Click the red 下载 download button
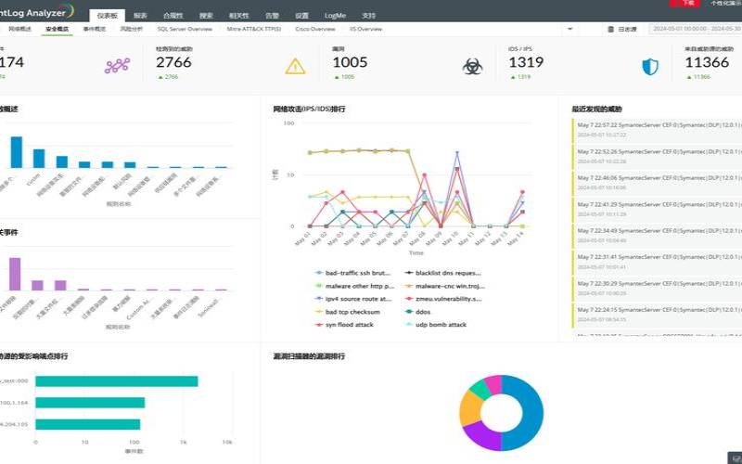Image resolution: width=742 pixels, height=464 pixels. pos(687,4)
